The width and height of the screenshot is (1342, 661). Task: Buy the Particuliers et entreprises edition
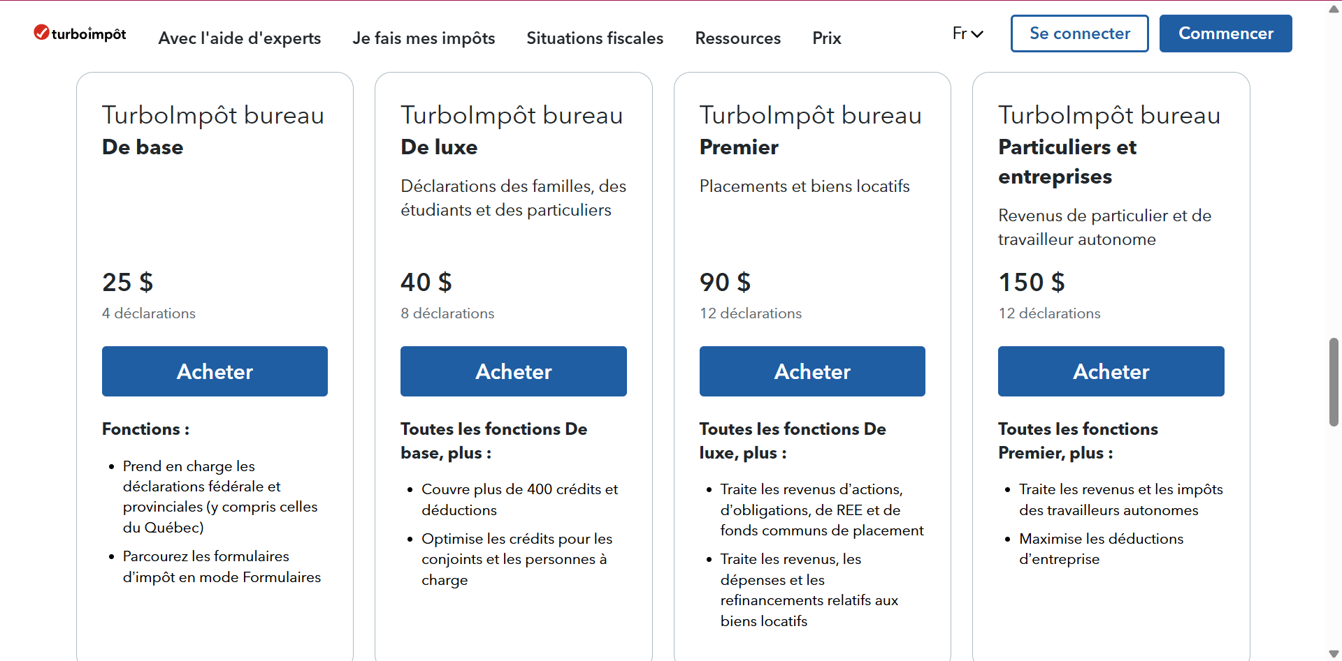click(1111, 371)
